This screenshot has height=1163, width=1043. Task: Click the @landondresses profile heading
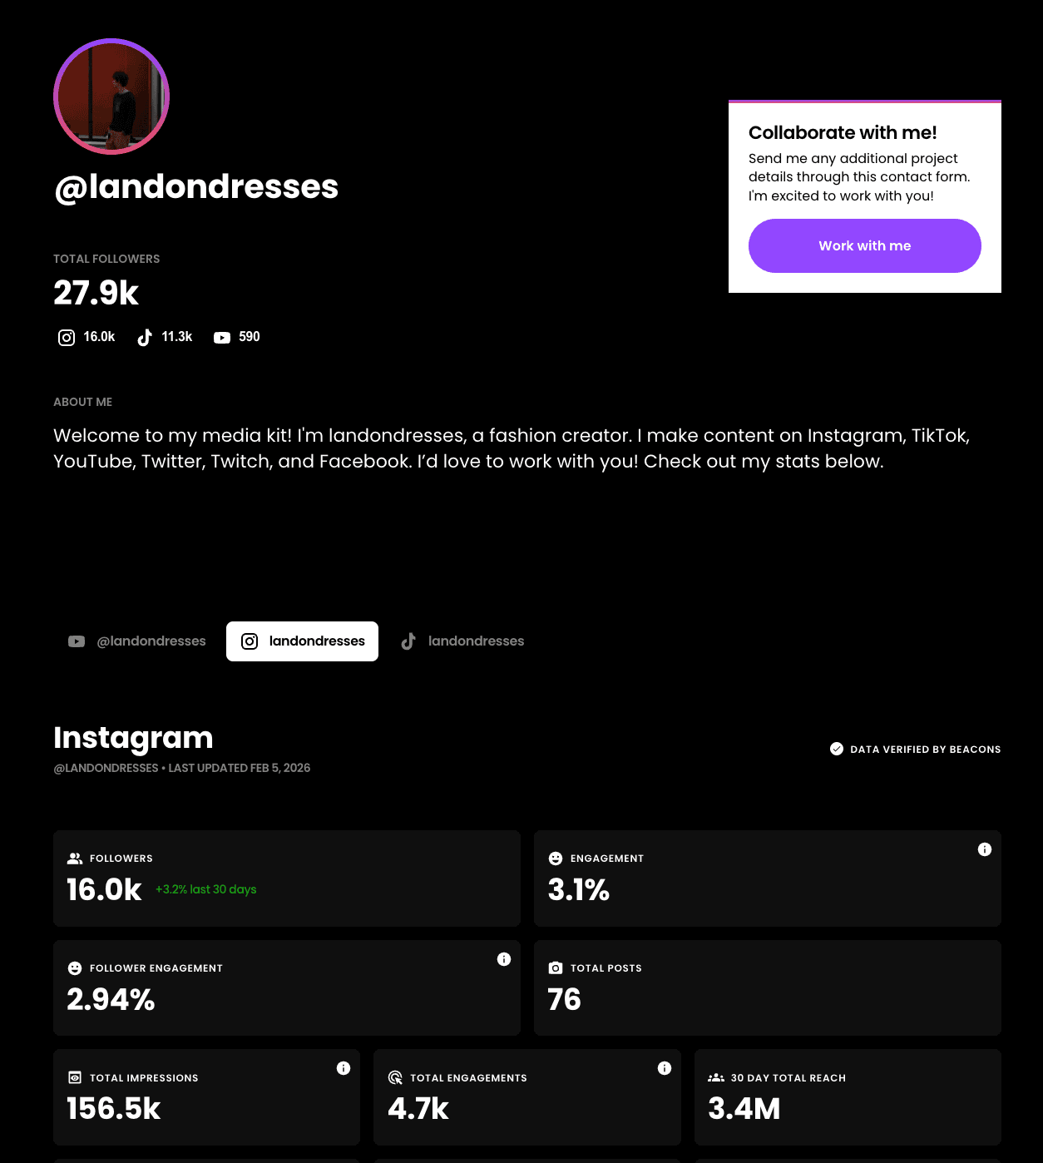pyautogui.click(x=196, y=187)
